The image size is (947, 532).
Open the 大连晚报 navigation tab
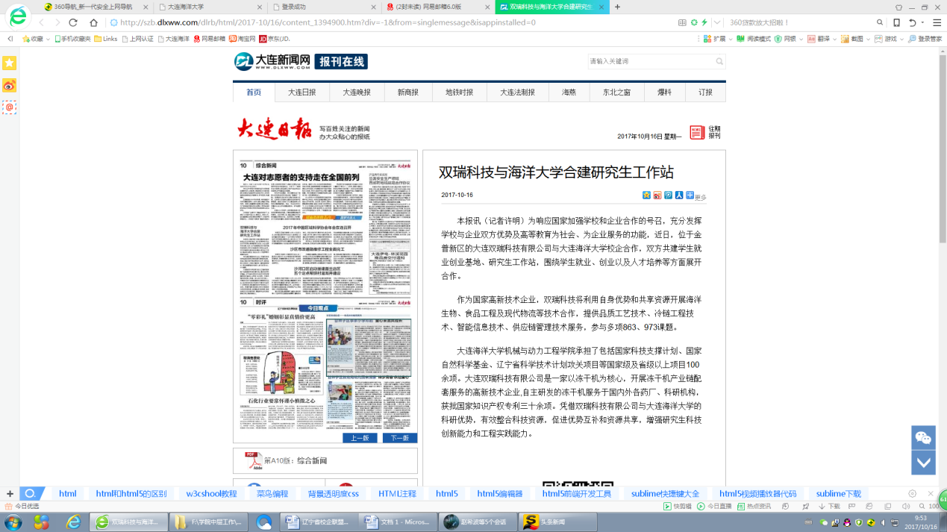coord(357,93)
